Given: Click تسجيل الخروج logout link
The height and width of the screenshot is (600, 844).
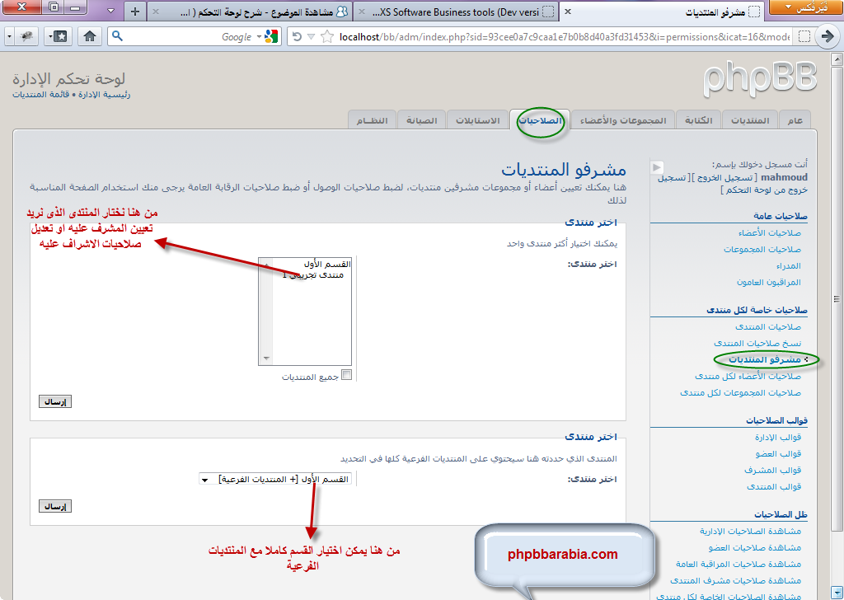Looking at the screenshot, I should (x=725, y=177).
